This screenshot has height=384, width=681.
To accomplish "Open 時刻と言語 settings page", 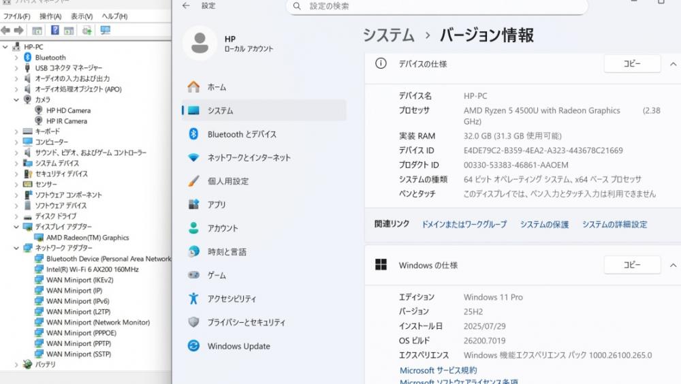I will pyautogui.click(x=264, y=252).
